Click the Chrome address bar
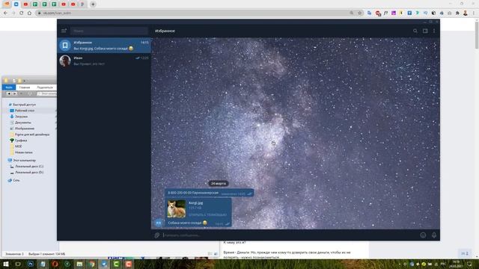The image size is (479, 269). point(195,13)
